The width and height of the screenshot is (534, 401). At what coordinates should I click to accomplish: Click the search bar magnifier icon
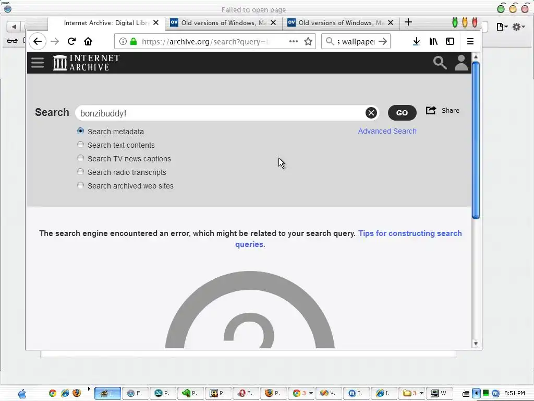pyautogui.click(x=330, y=42)
